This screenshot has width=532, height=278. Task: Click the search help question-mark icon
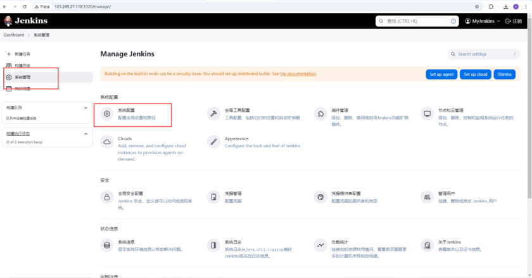pyautogui.click(x=453, y=21)
